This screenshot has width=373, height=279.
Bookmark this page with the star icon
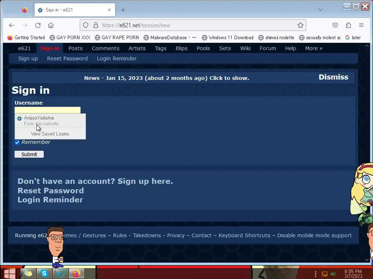click(300, 25)
